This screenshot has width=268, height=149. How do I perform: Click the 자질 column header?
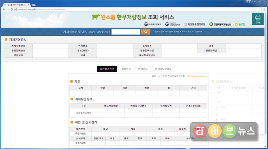(112, 138)
